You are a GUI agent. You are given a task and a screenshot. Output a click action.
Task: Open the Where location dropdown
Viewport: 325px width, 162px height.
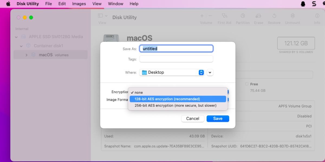click(x=172, y=72)
